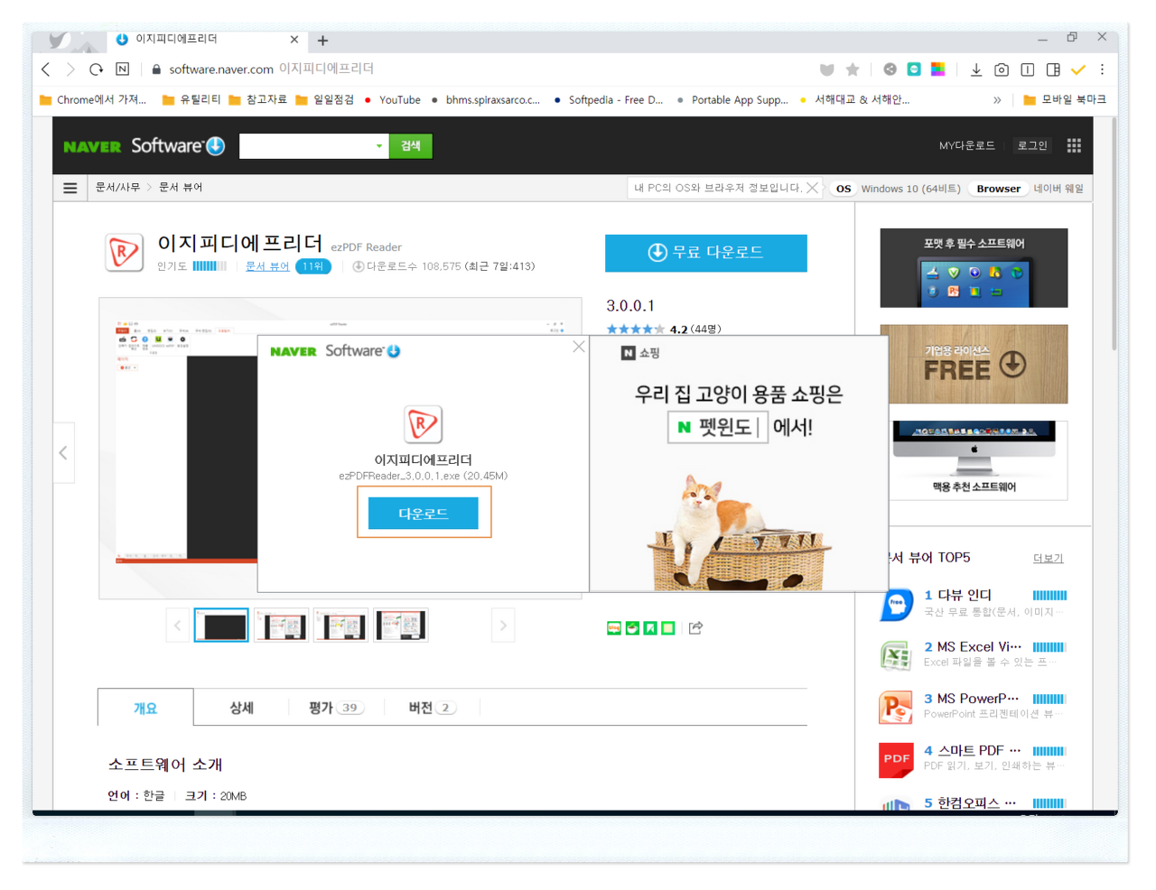Image resolution: width=1156 pixels, height=890 pixels.
Task: Expand hidden bookmarks with the » chevron
Action: click(997, 100)
